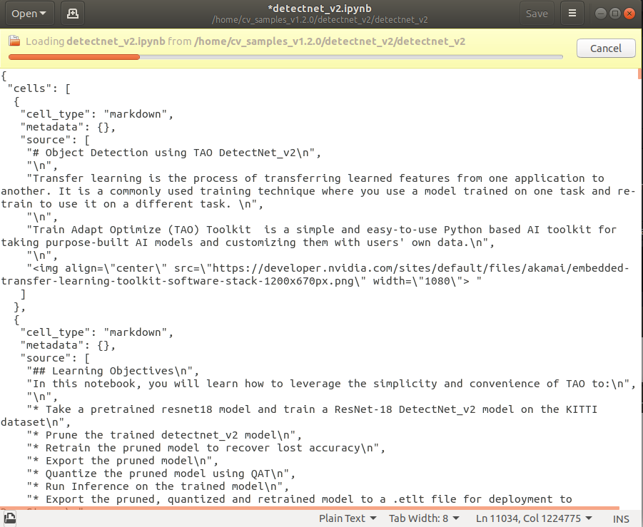Place cursor in the text editing area
Viewport: 643px width, 527px height.
point(318,289)
